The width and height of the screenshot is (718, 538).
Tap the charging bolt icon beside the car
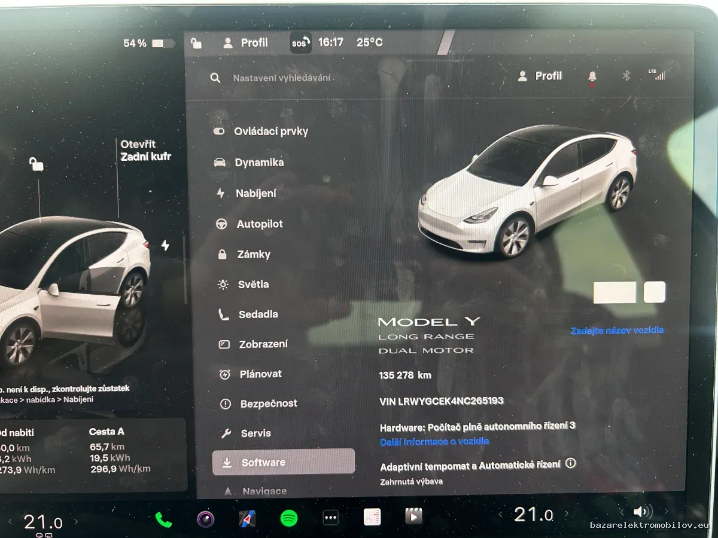click(x=166, y=246)
